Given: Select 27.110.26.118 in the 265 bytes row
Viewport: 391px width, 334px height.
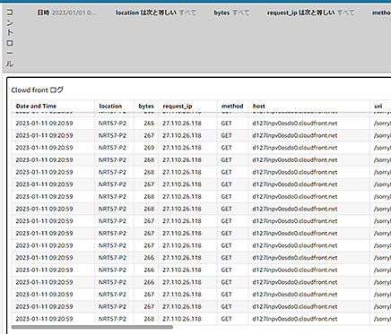Looking at the screenshot, I should (182, 124).
